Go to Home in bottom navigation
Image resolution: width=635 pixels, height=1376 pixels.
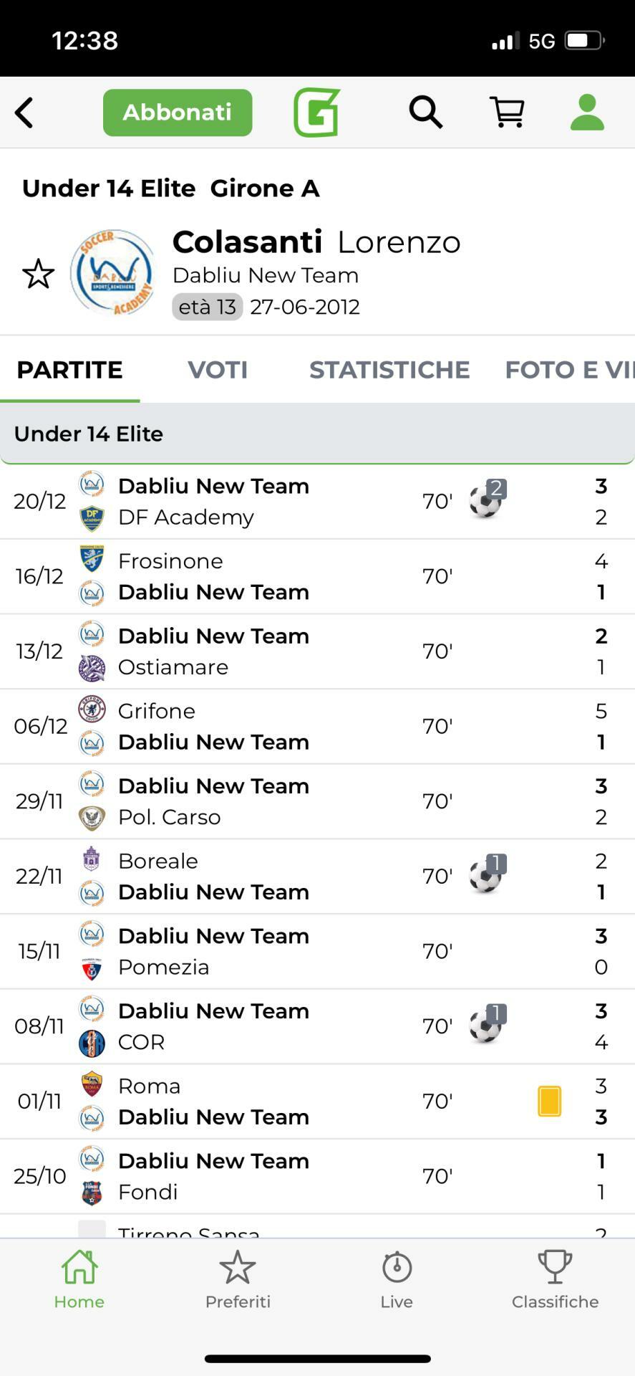[79, 1280]
